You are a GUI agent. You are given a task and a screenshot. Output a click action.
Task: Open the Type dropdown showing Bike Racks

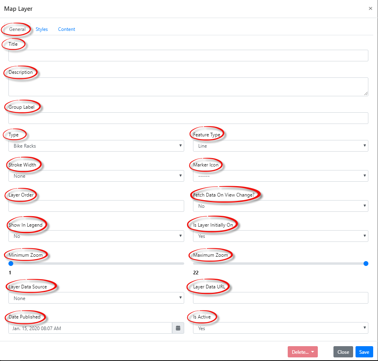point(96,146)
